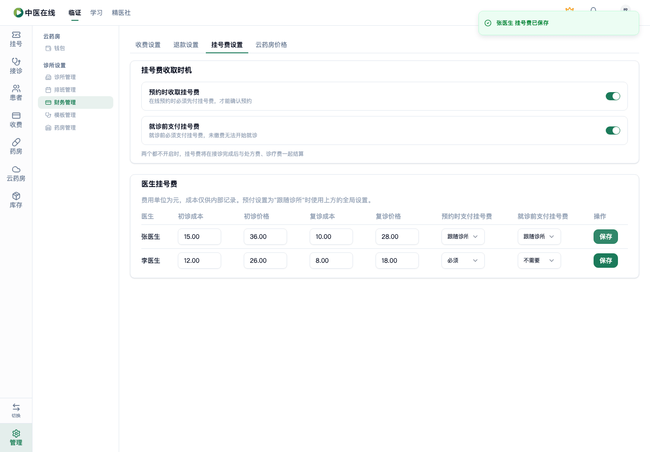This screenshot has width=650, height=452.
Task: Click the 财务管理 card icon
Action: (48, 103)
